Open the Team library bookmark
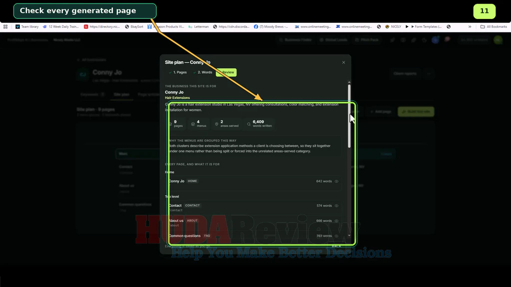Image resolution: width=511 pixels, height=287 pixels. coord(27,27)
